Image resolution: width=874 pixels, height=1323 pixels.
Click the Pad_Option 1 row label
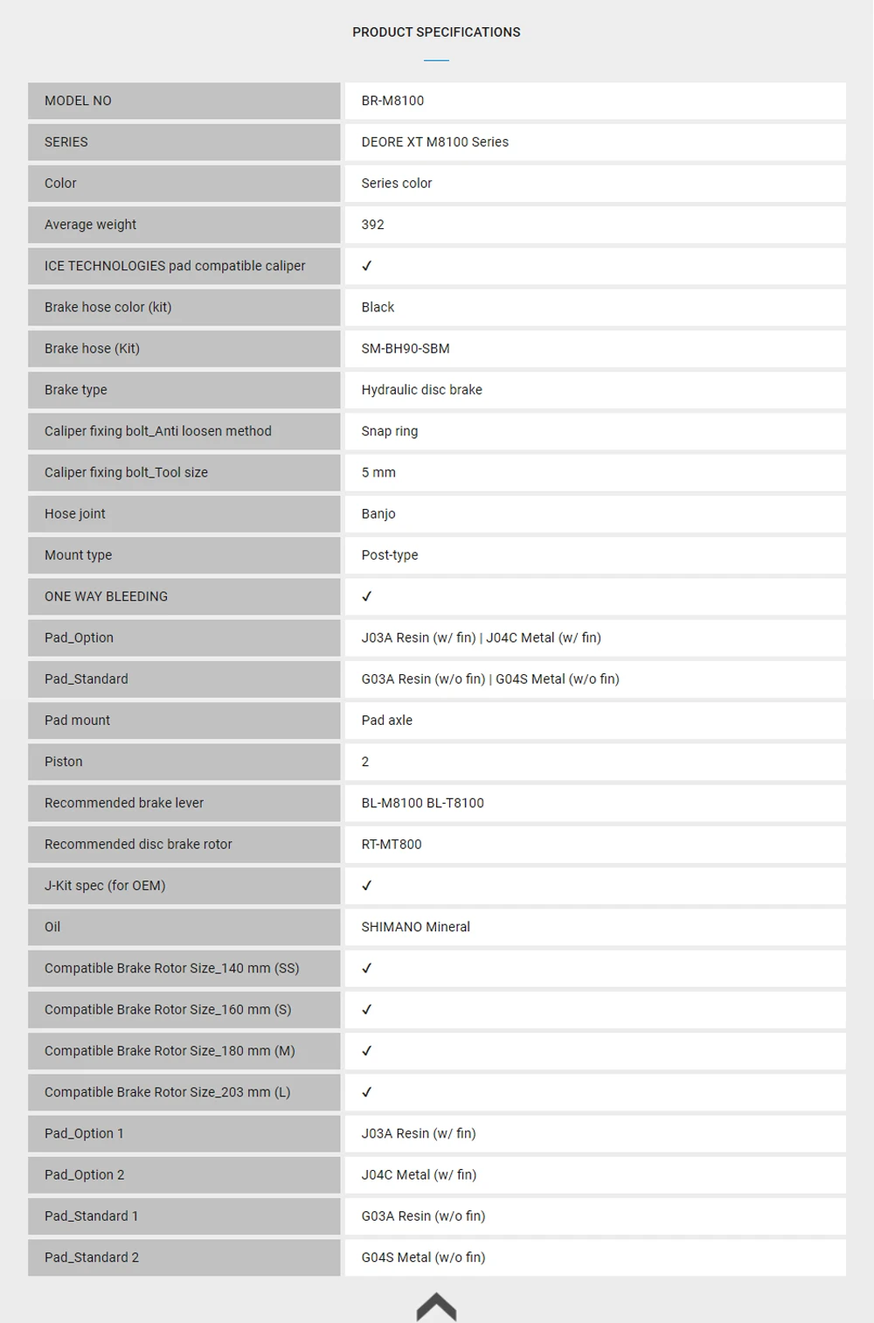click(x=84, y=1133)
